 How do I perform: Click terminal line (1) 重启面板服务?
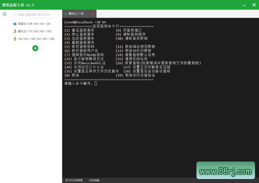click(79, 30)
